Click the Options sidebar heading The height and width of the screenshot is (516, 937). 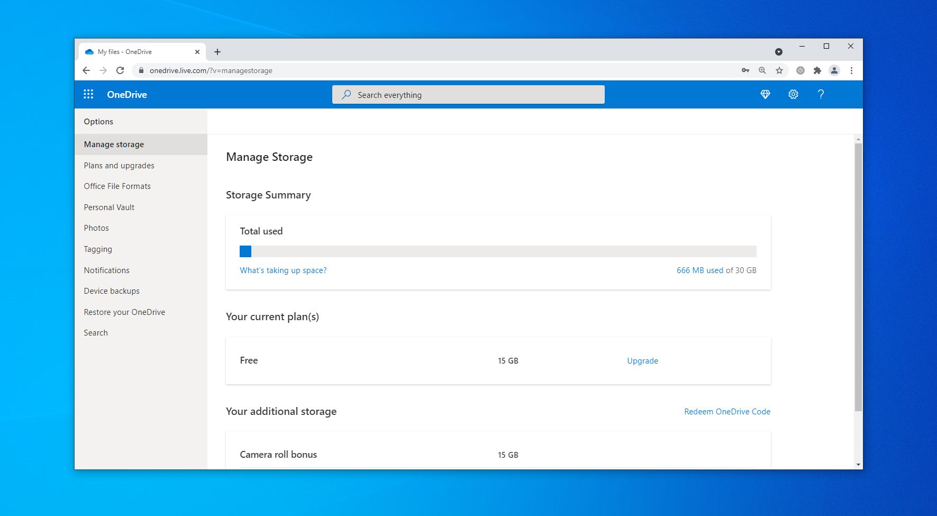[98, 122]
